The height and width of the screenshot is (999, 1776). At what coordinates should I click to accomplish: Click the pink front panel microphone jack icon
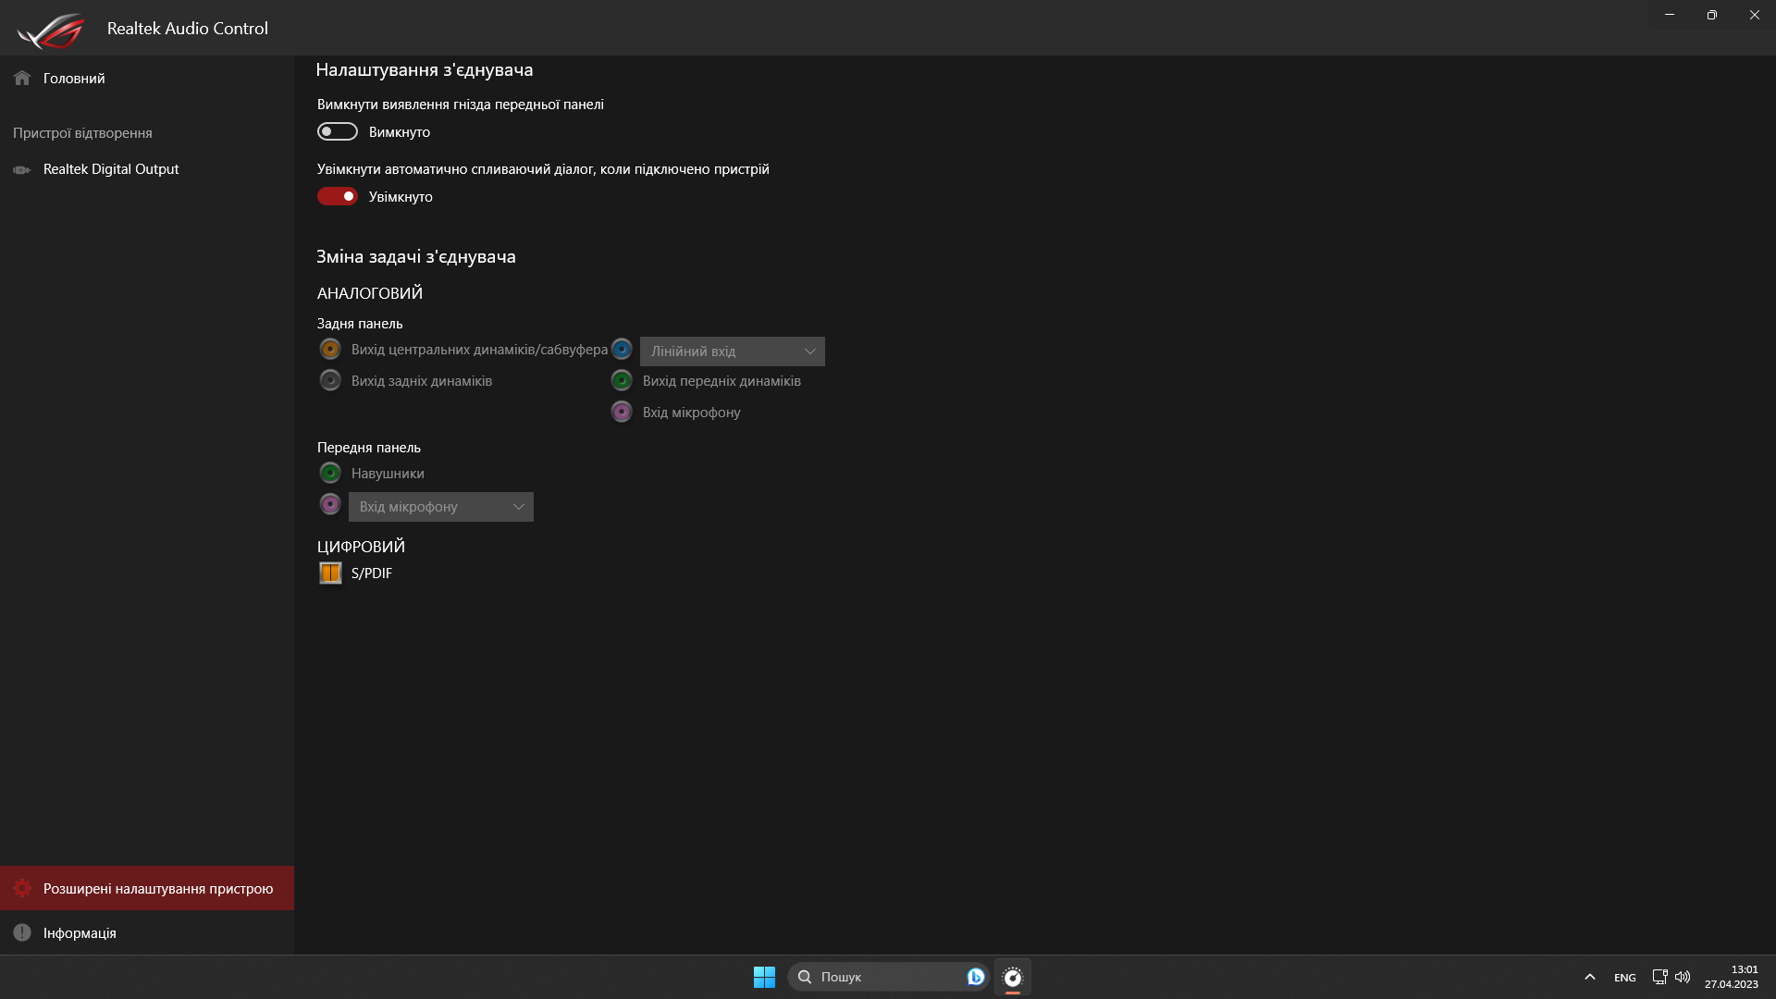coord(330,504)
